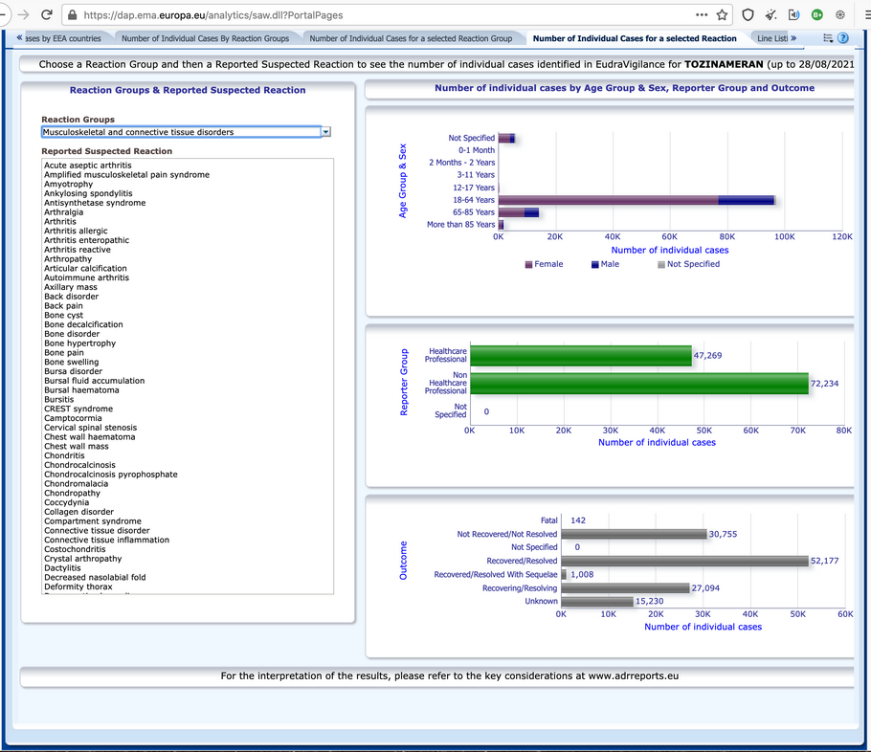Click the broom cleaner extension icon
The image size is (871, 752).
pyautogui.click(x=771, y=15)
